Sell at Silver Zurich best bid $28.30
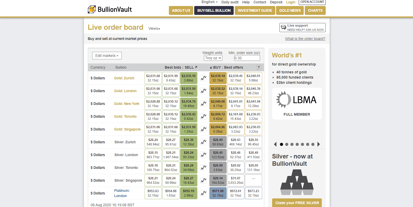The width and height of the screenshot is (413, 207). [x=188, y=142]
